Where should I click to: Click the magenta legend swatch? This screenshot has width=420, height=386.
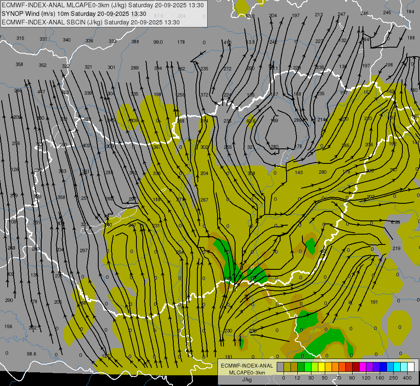click(x=363, y=367)
